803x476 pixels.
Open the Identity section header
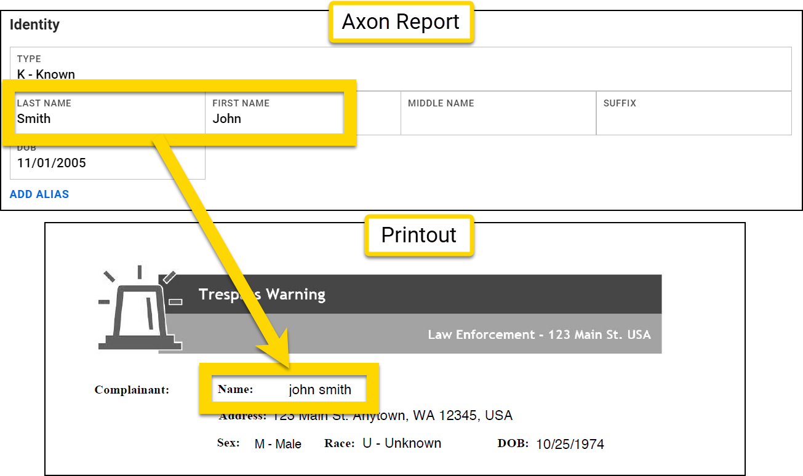pos(35,25)
